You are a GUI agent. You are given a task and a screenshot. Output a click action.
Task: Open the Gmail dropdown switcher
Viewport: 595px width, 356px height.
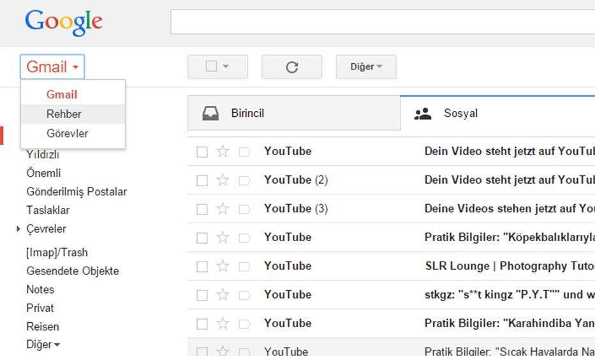click(x=52, y=67)
